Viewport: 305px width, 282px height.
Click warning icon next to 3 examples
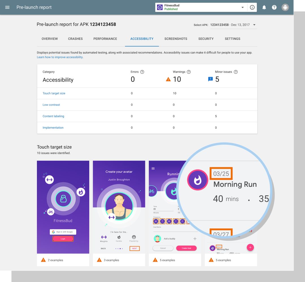[x=99, y=260]
